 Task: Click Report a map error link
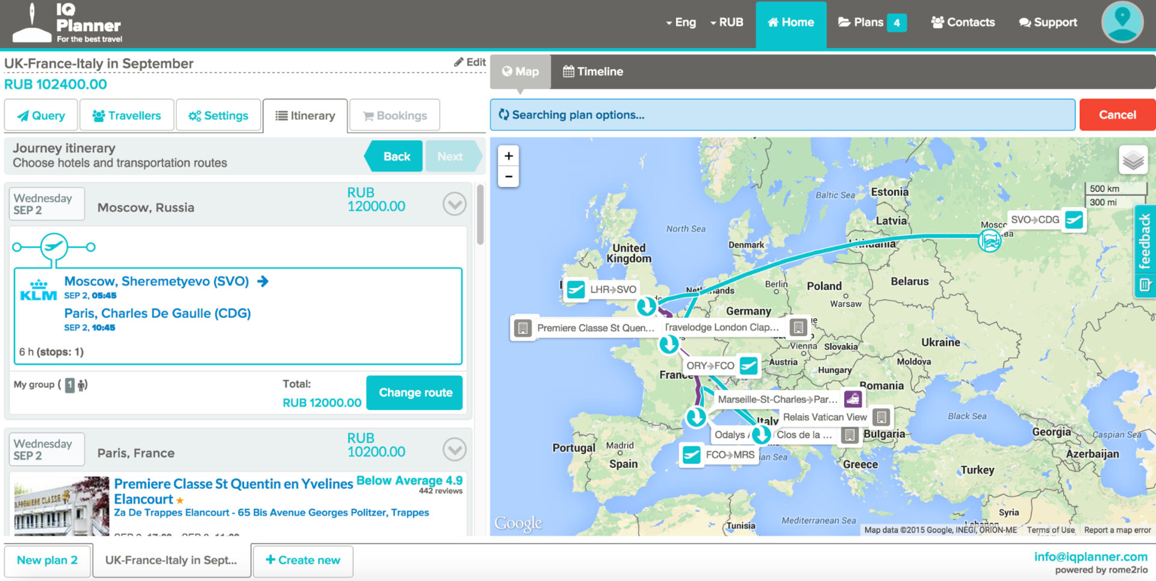tap(1117, 530)
